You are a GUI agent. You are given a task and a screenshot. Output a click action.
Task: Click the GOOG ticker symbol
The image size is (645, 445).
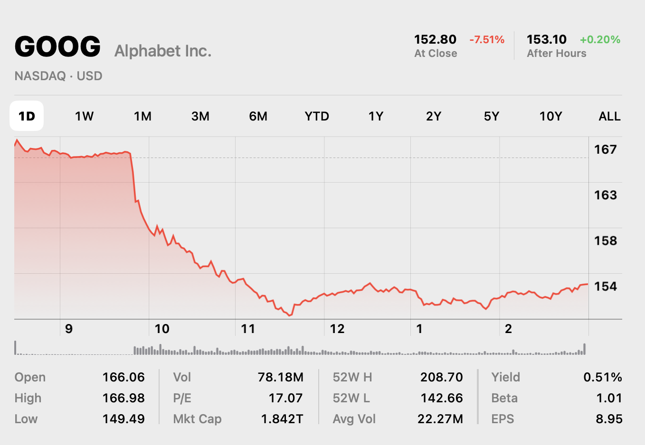point(57,46)
